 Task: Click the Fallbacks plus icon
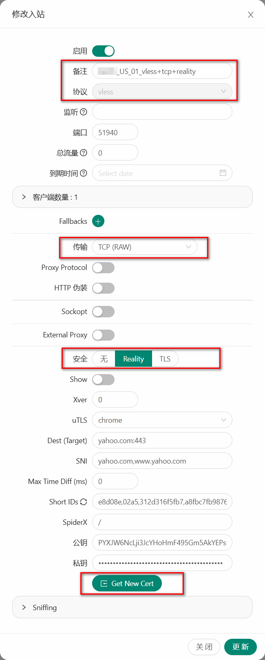coord(98,221)
